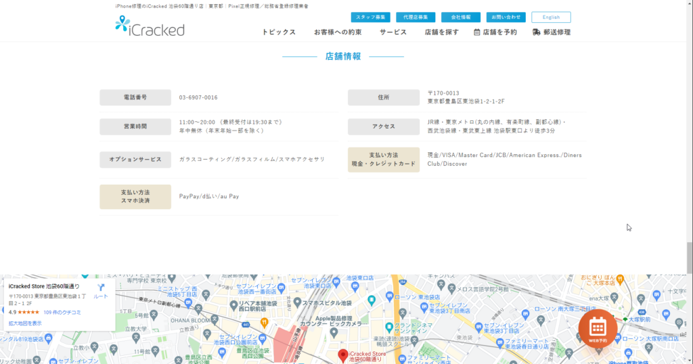This screenshot has width=693, height=364.
Task: Click the calendar icon next to 店舗を予約
Action: pyautogui.click(x=476, y=32)
